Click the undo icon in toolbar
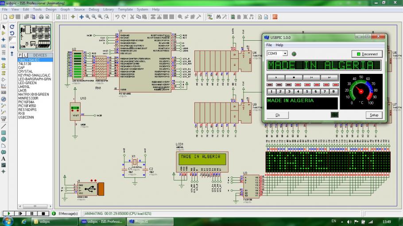The height and width of the screenshot is (226, 403). 117,17
